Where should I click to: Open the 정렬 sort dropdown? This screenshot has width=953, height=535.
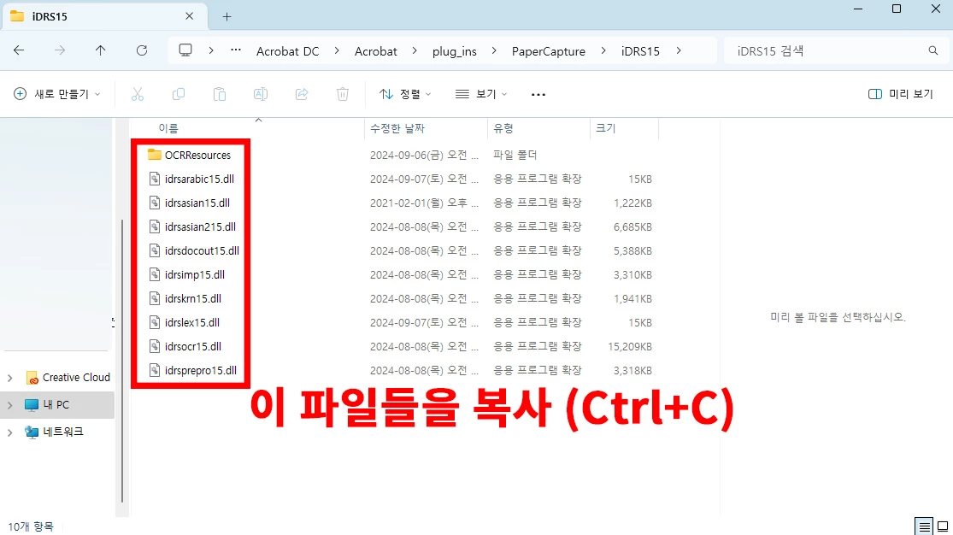click(405, 94)
